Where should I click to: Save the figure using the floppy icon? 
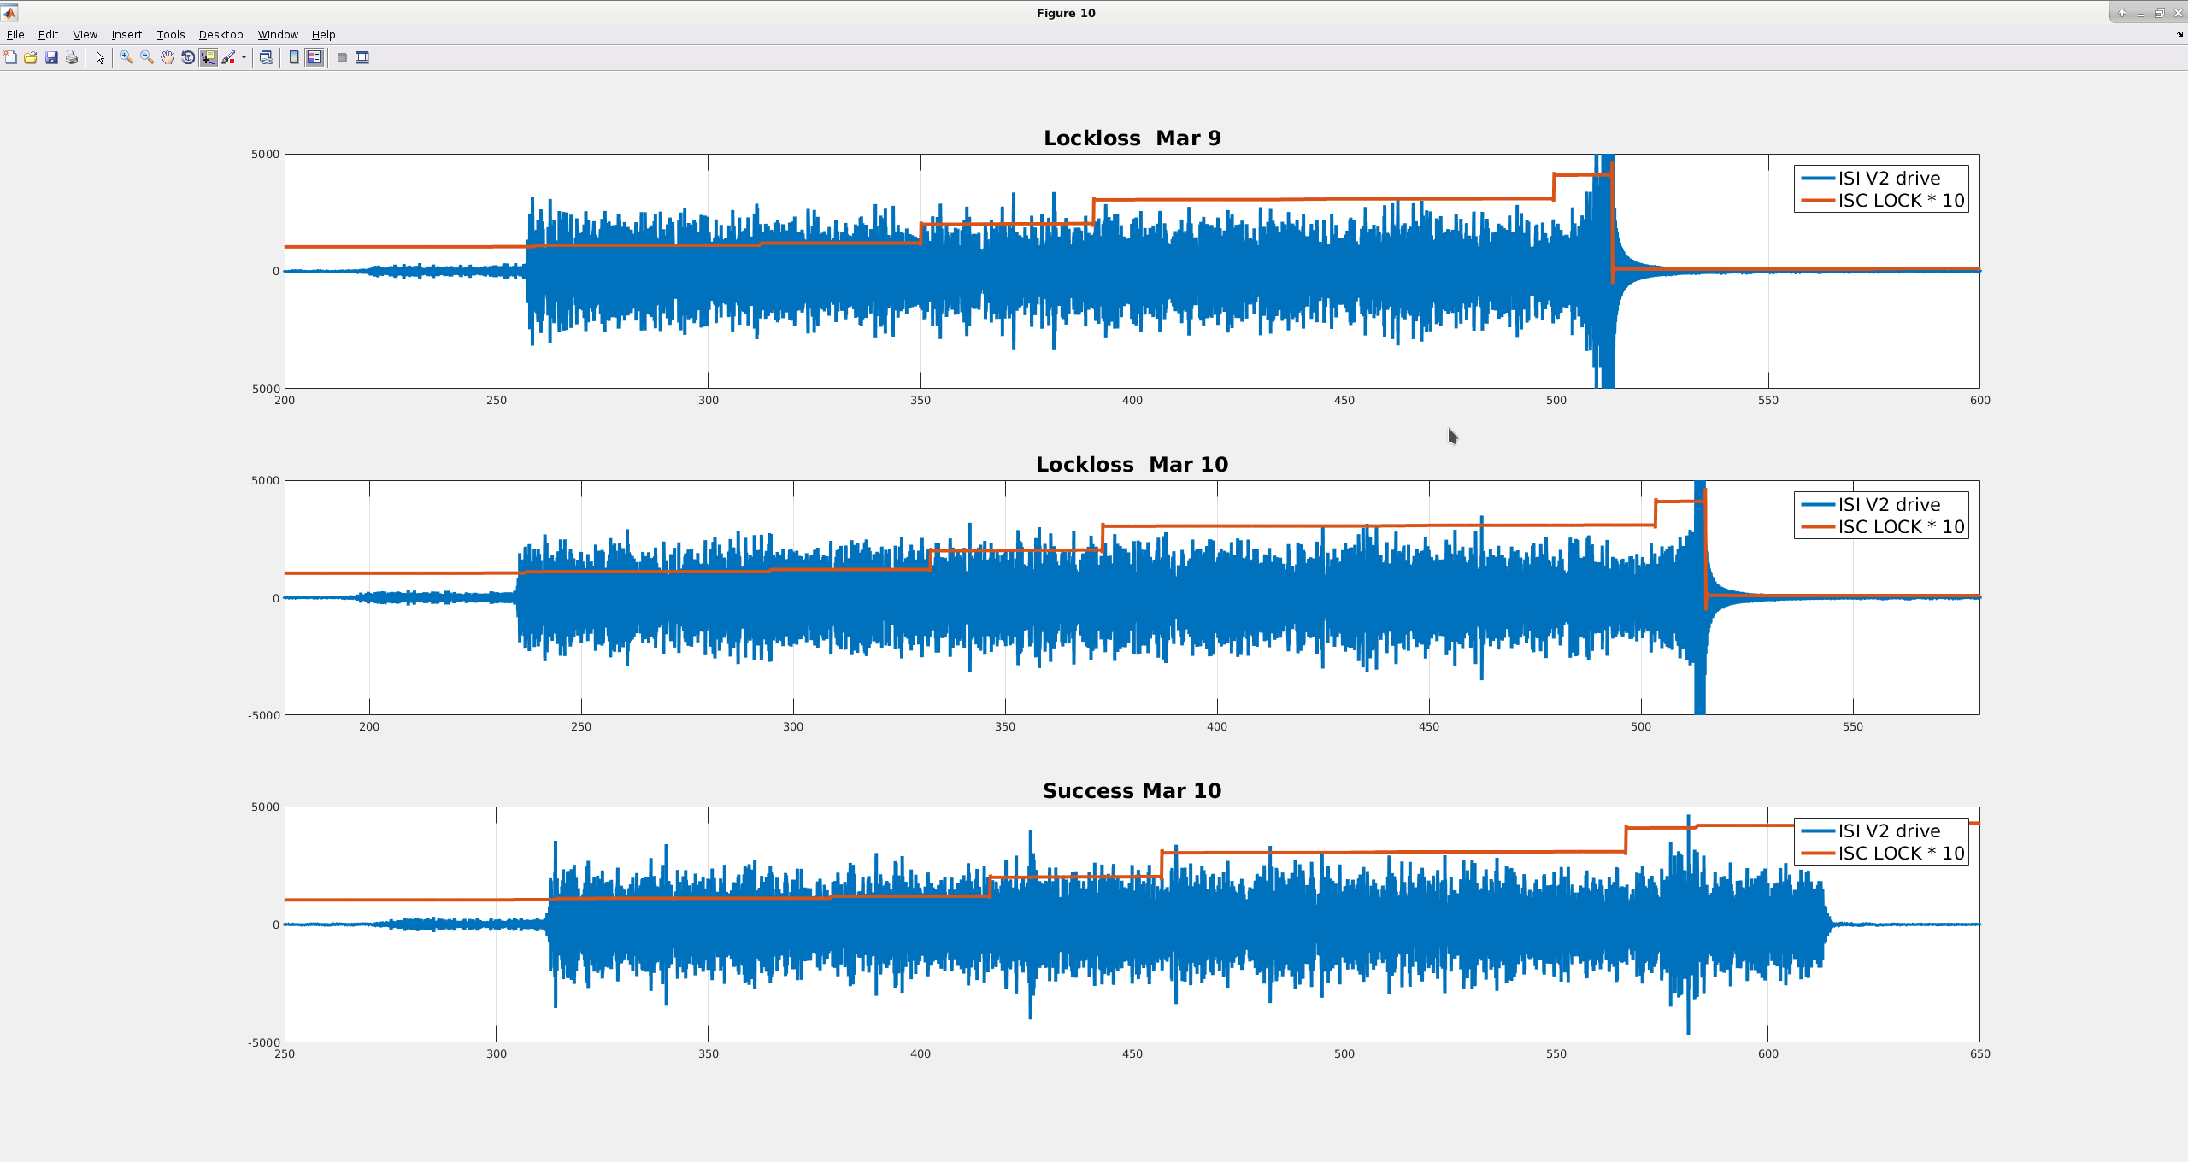point(51,57)
